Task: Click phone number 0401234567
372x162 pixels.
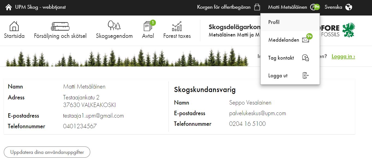Action: coord(80,126)
